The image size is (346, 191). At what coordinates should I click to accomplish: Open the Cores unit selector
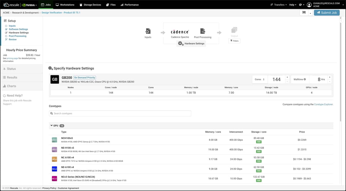tap(260, 79)
